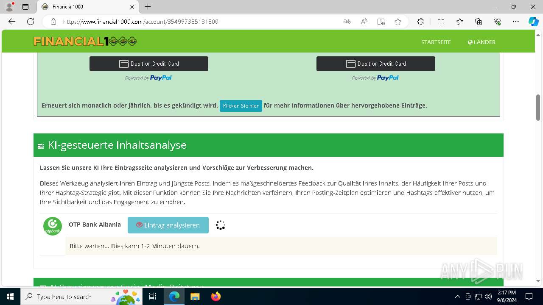543x305 pixels.
Task: Open the notification center icon
Action: click(529, 297)
